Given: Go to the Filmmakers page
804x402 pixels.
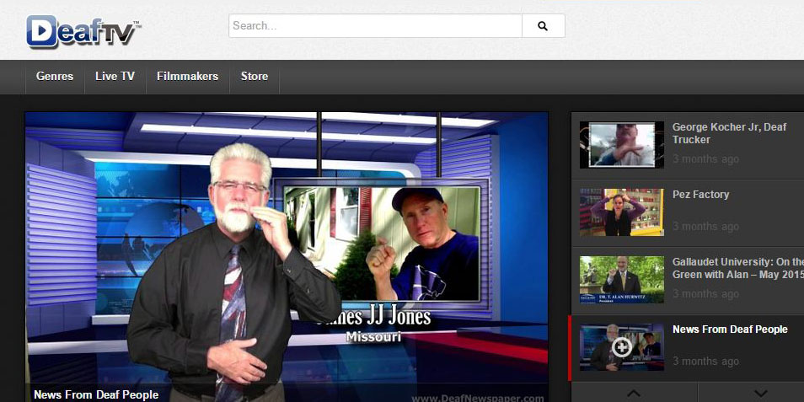Looking at the screenshot, I should pyautogui.click(x=188, y=77).
